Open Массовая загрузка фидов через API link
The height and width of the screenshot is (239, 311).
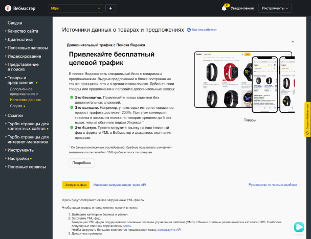pyautogui.click(x=119, y=185)
